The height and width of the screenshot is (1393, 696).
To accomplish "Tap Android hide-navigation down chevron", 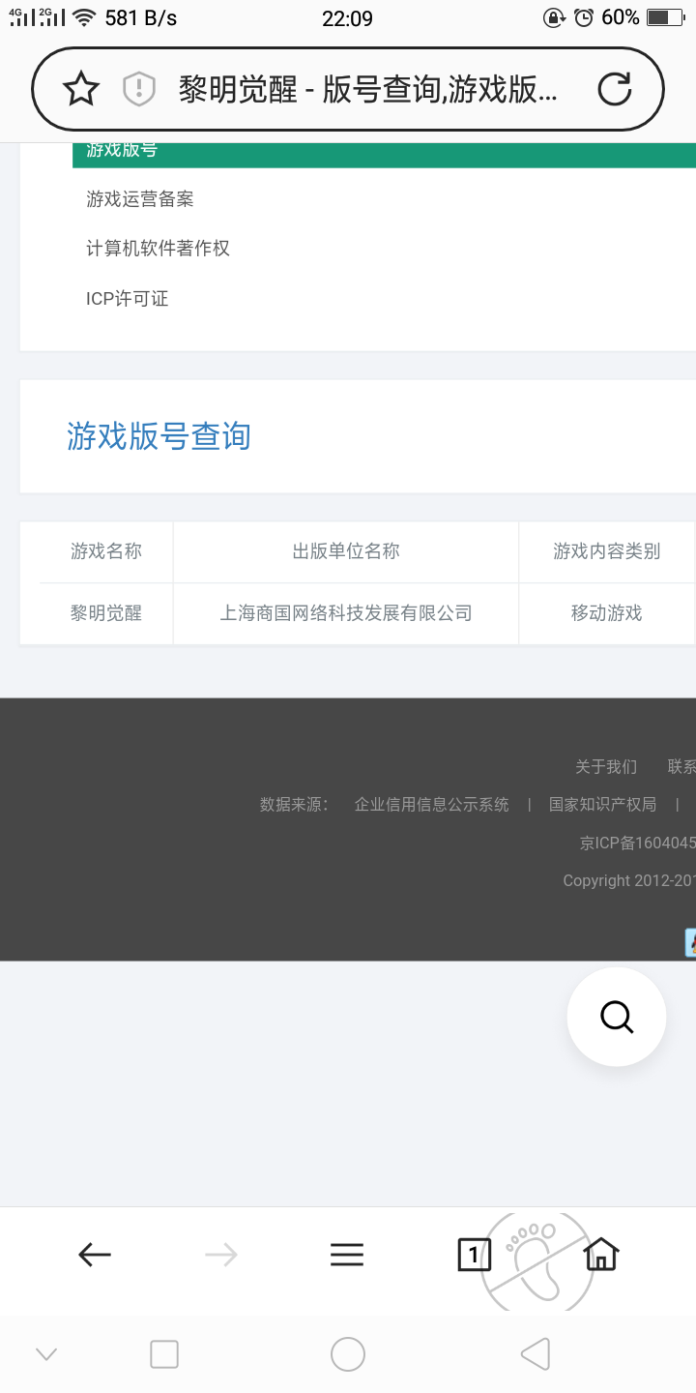I will [x=46, y=1354].
